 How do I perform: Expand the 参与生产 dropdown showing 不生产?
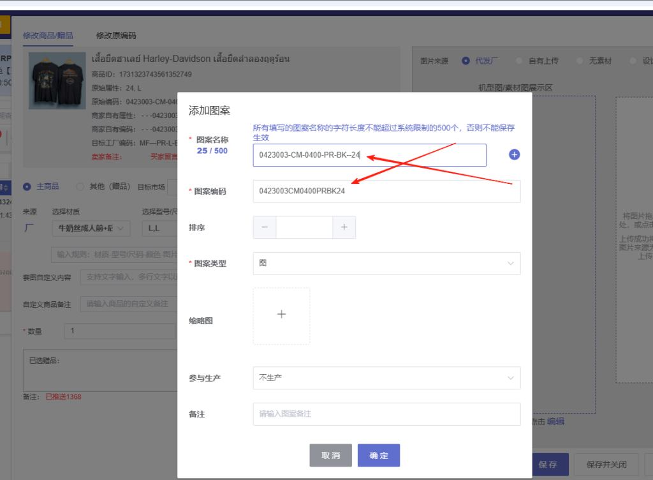[386, 378]
